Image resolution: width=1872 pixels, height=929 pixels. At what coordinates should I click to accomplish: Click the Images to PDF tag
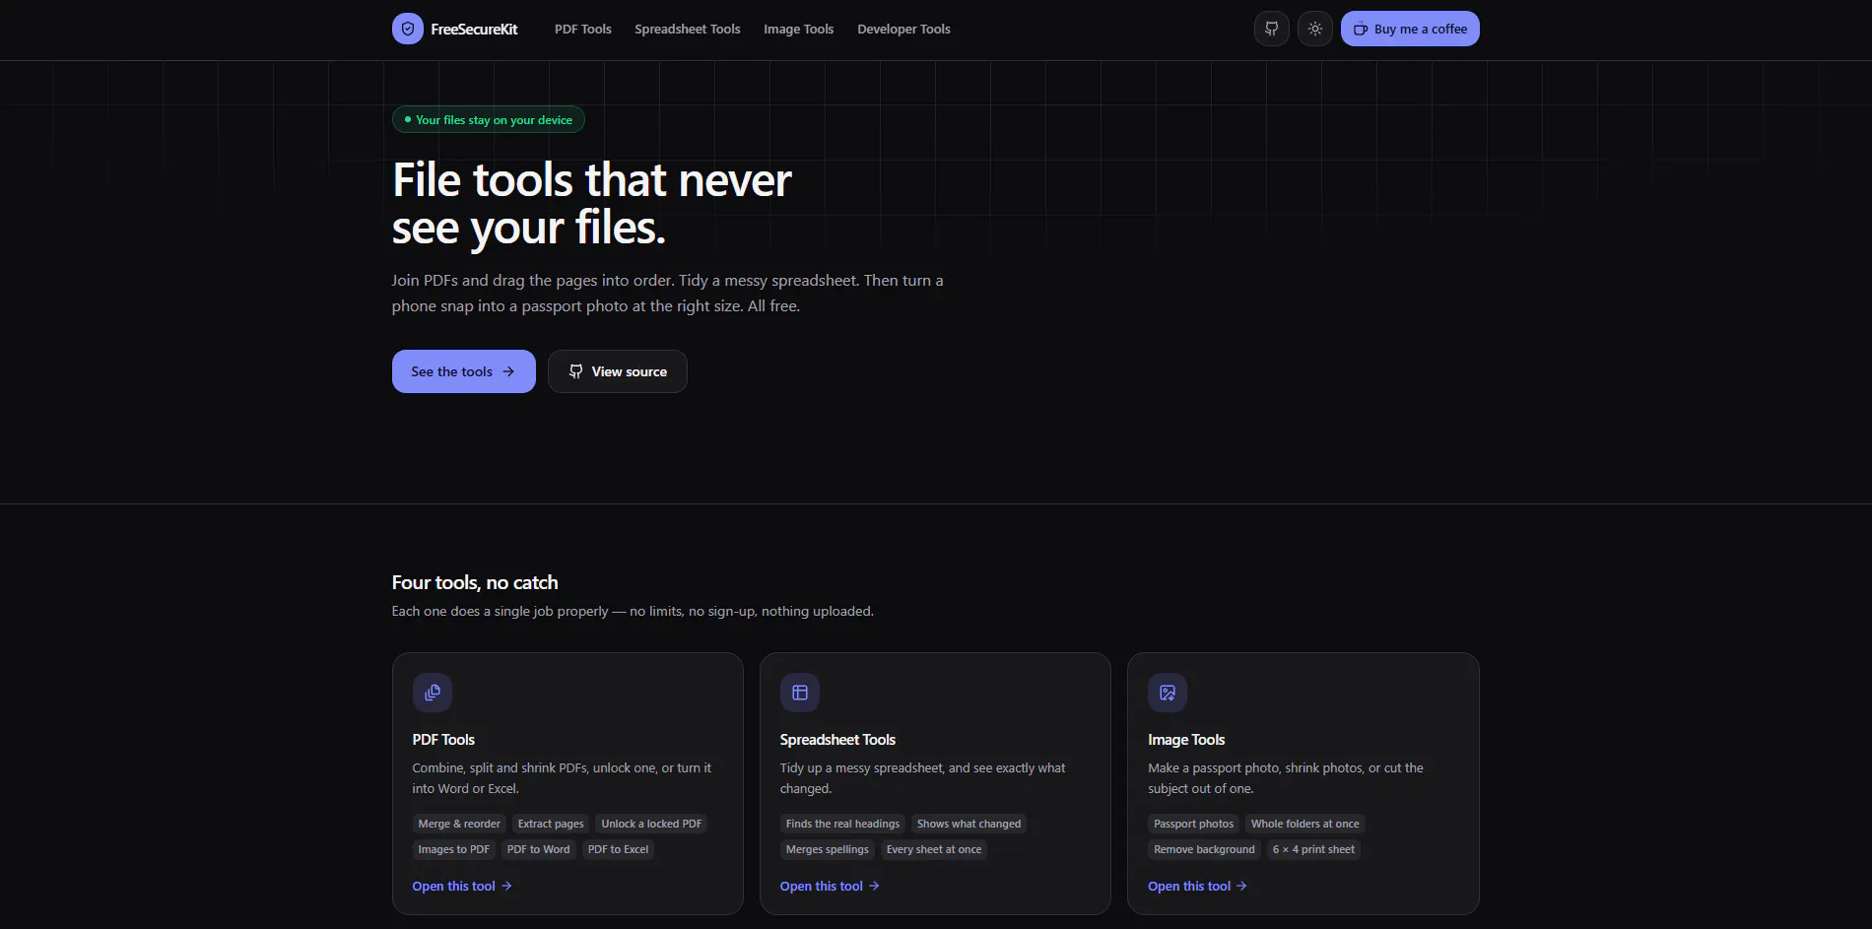(x=453, y=849)
